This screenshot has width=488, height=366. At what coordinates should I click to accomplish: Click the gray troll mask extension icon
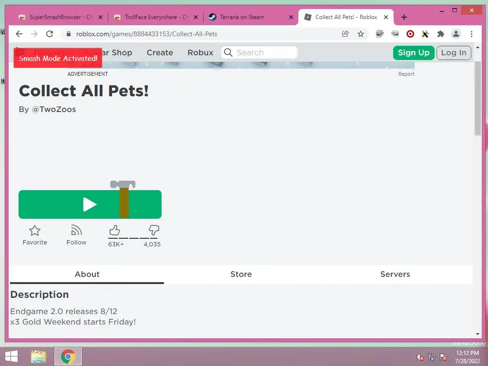(395, 34)
